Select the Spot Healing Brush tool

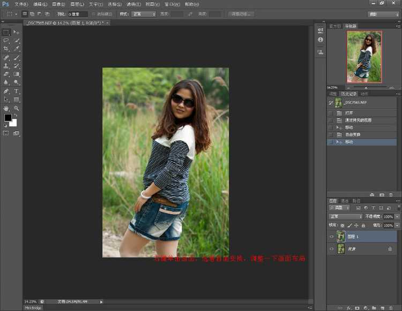click(6, 58)
